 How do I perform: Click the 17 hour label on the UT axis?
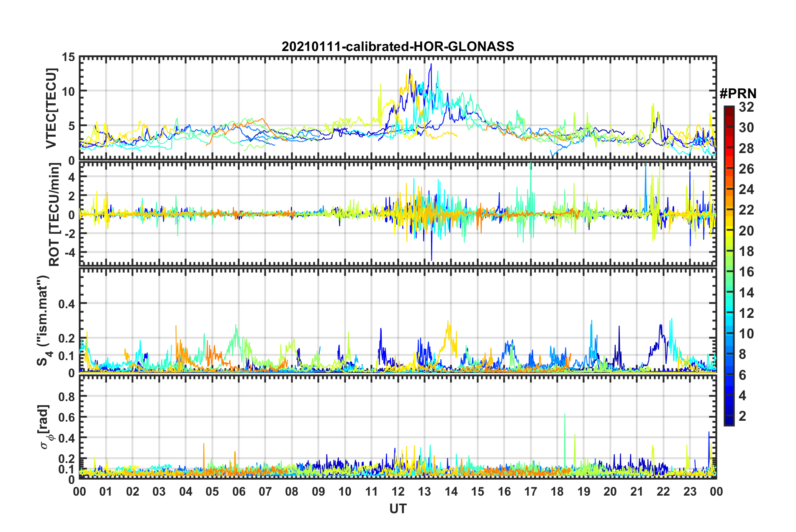tap(531, 491)
